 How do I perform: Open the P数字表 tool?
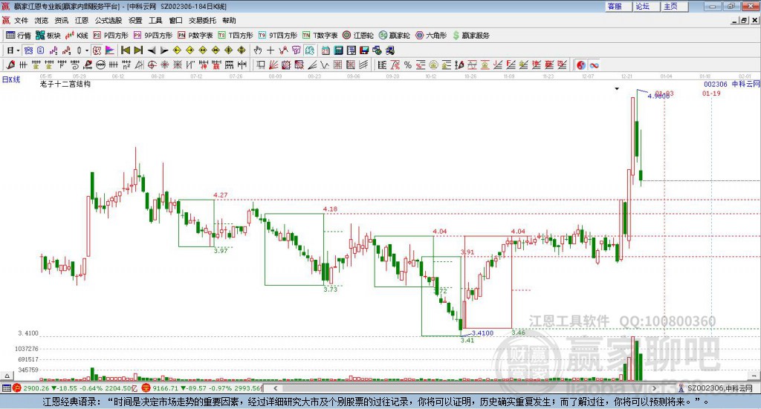195,36
